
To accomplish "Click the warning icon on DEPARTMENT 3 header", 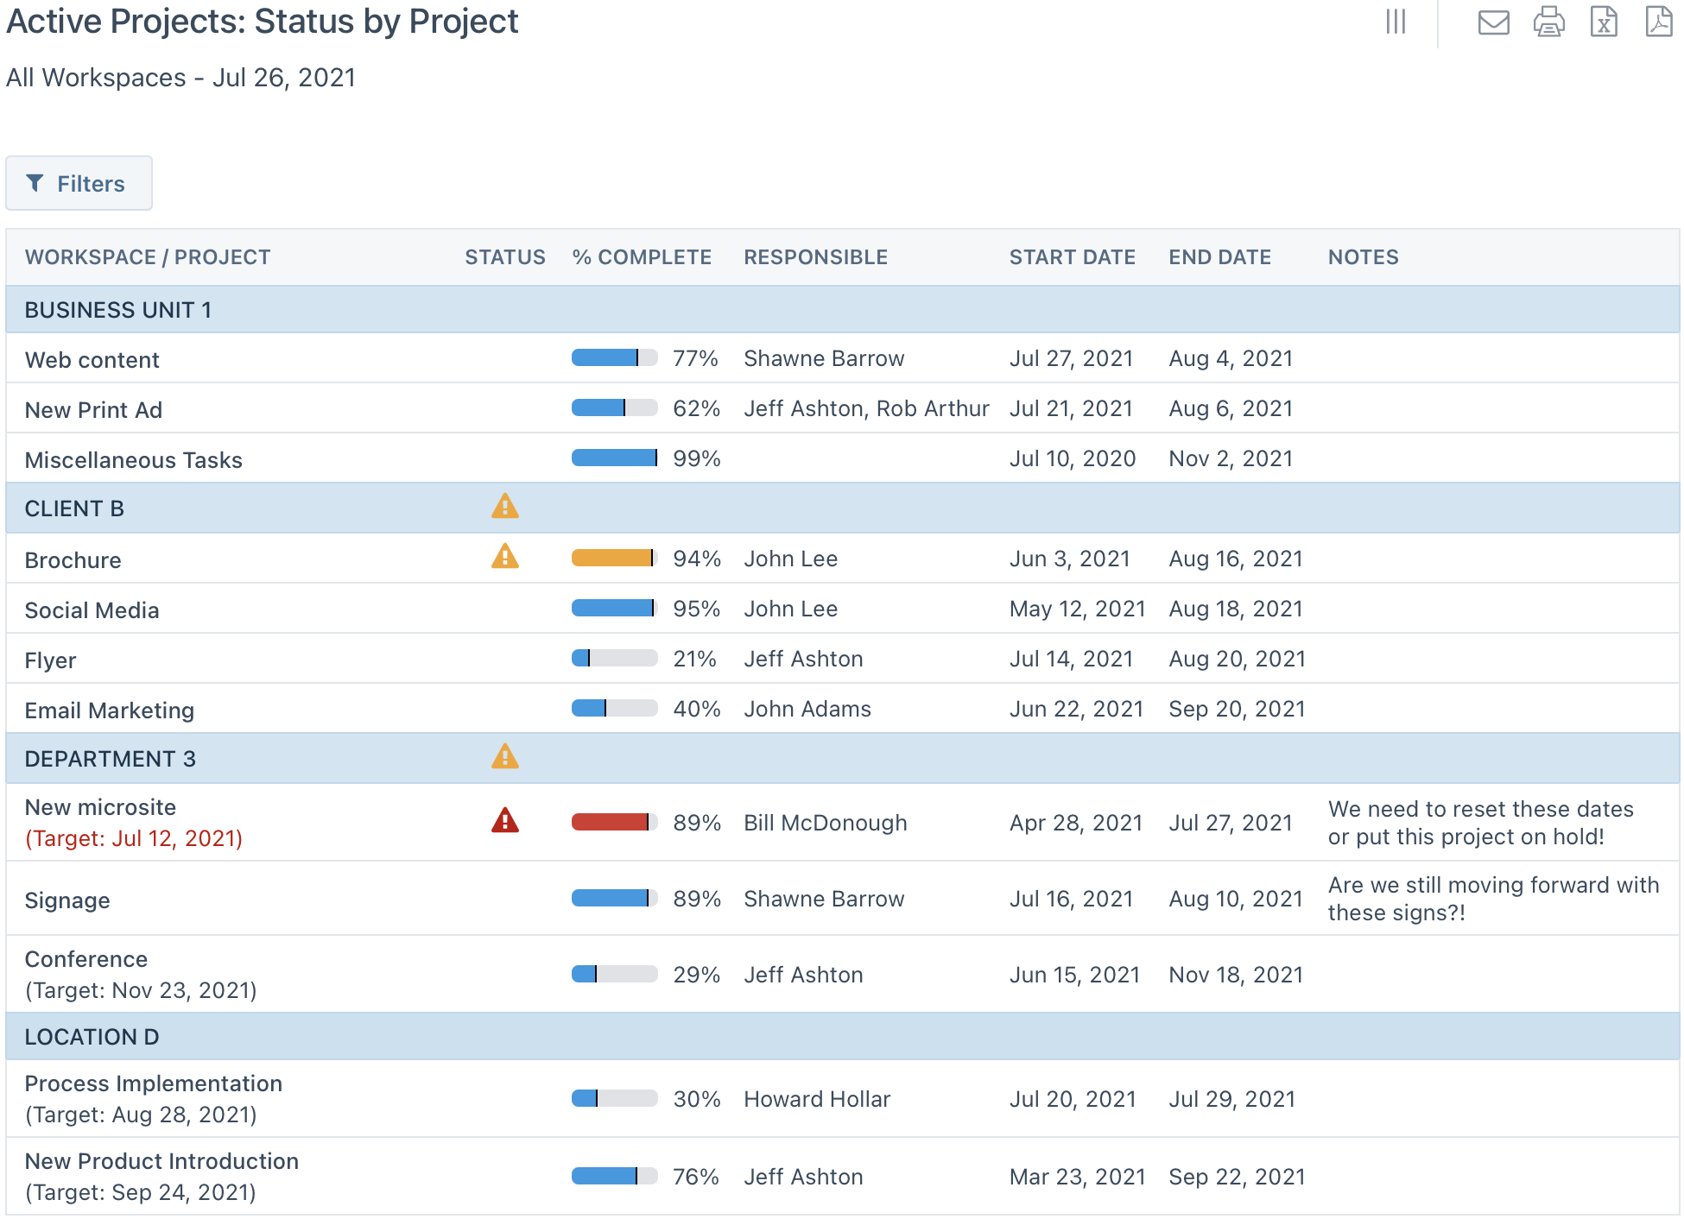I will click(x=505, y=757).
